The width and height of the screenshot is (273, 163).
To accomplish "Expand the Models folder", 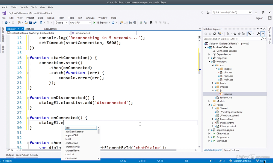I will [209, 101].
